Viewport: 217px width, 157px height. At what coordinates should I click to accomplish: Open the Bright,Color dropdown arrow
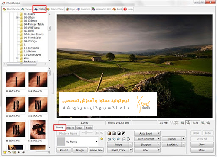click(x=131, y=150)
